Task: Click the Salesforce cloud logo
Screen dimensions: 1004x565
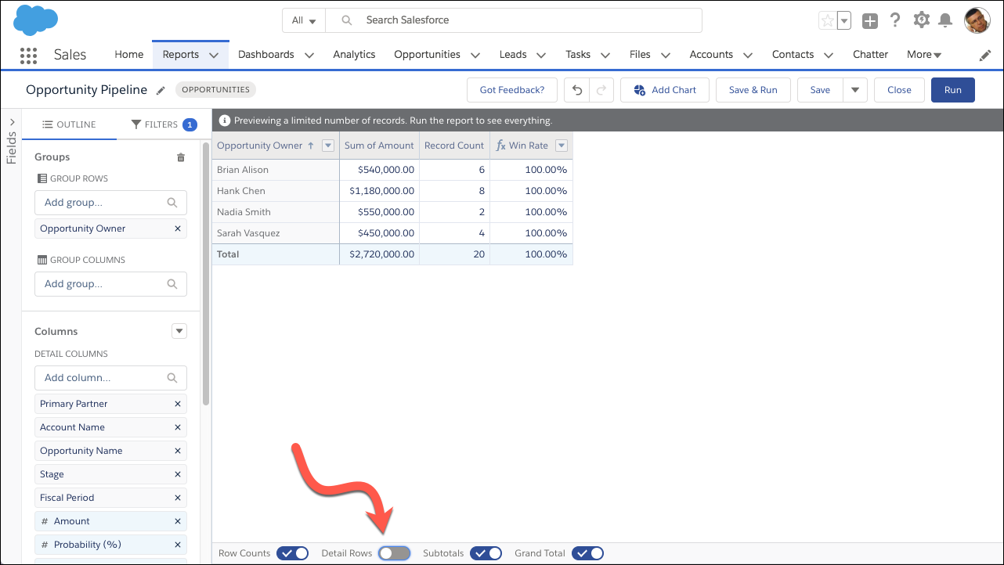Action: coord(36,20)
